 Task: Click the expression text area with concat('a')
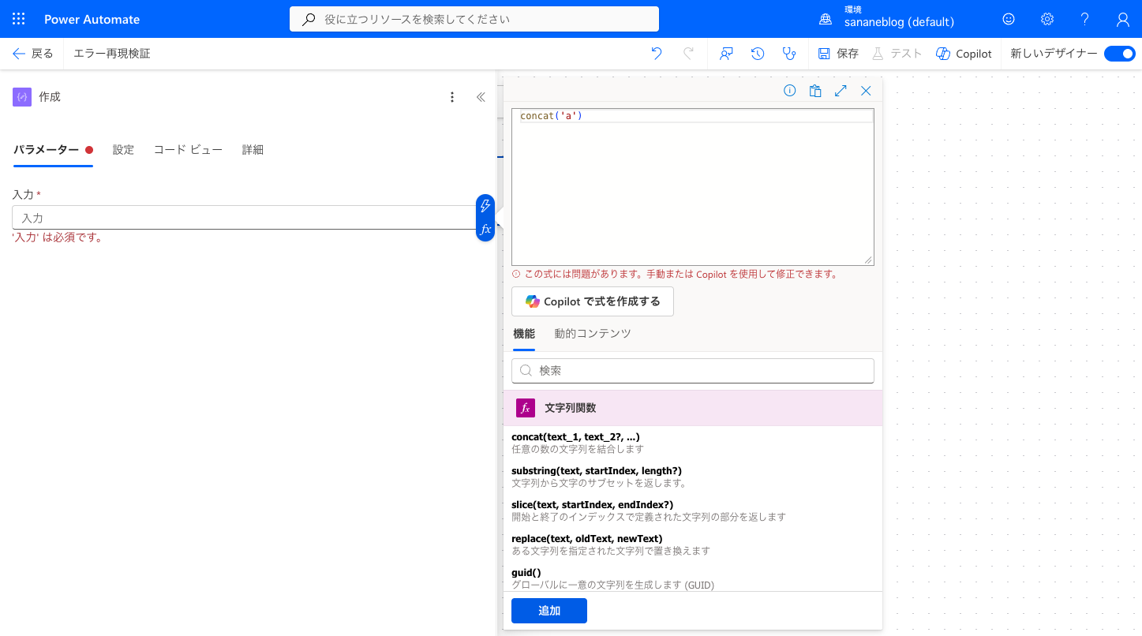(693, 186)
